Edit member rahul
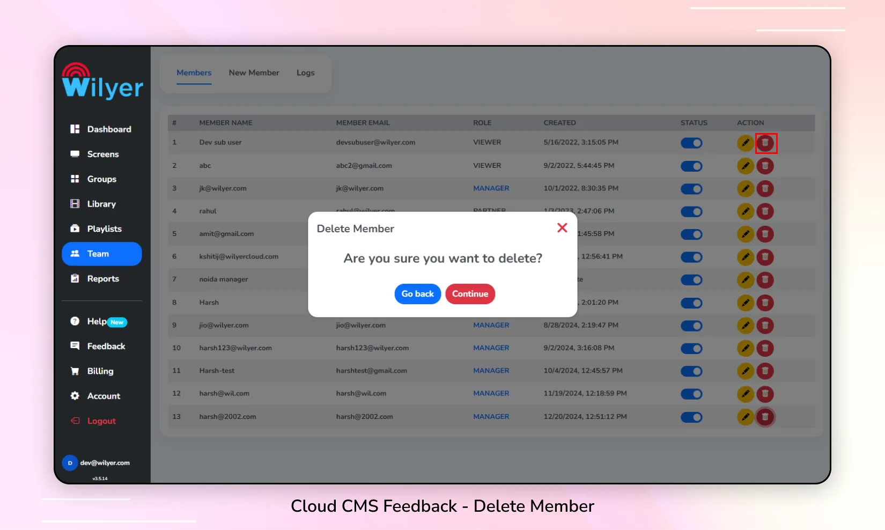 click(746, 212)
